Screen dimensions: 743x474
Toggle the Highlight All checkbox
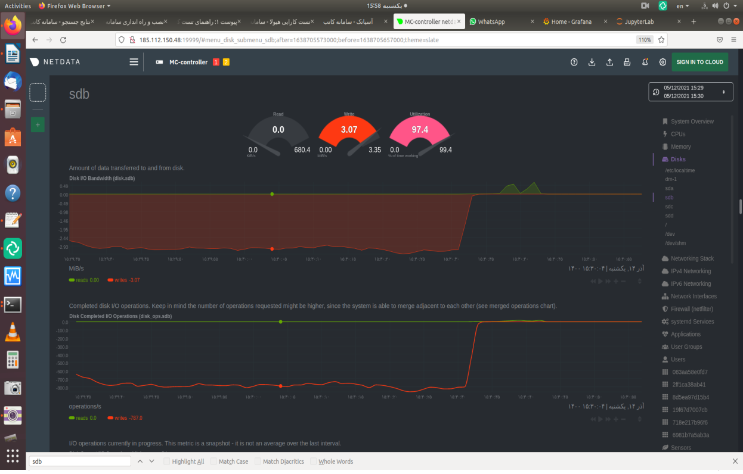pyautogui.click(x=168, y=461)
